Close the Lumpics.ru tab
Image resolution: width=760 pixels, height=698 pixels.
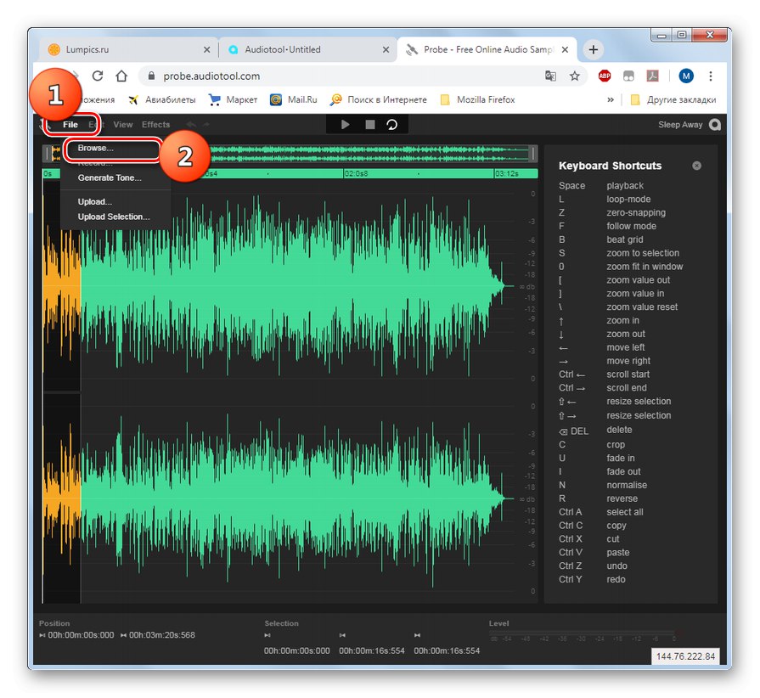[206, 49]
